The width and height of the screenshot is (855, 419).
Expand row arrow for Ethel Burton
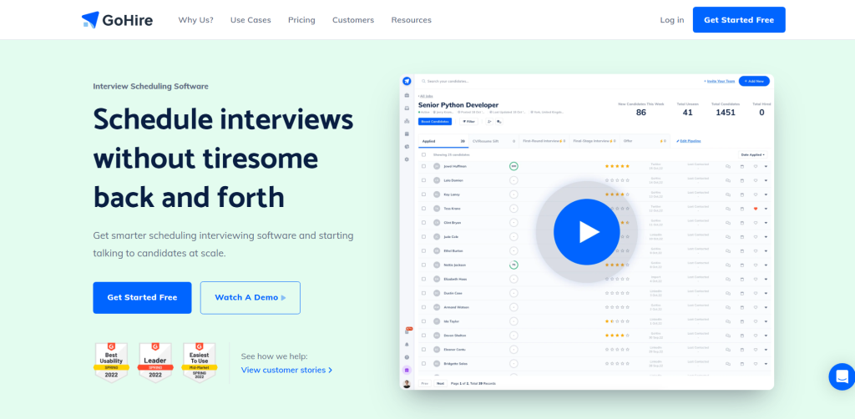tap(766, 250)
